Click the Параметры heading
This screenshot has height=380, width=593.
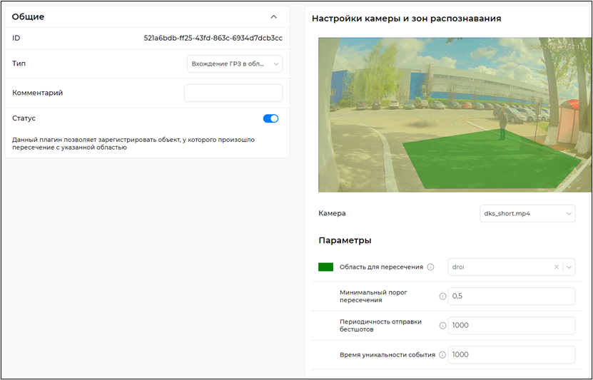[345, 240]
